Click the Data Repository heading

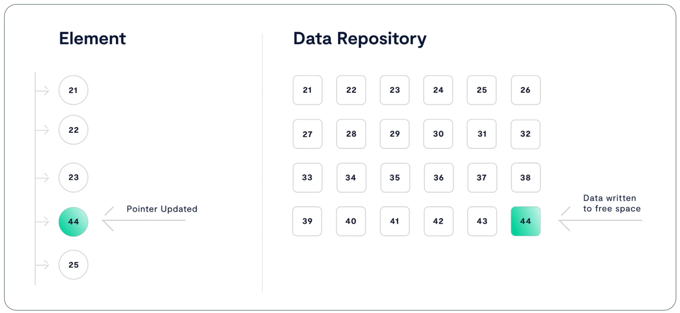360,39
